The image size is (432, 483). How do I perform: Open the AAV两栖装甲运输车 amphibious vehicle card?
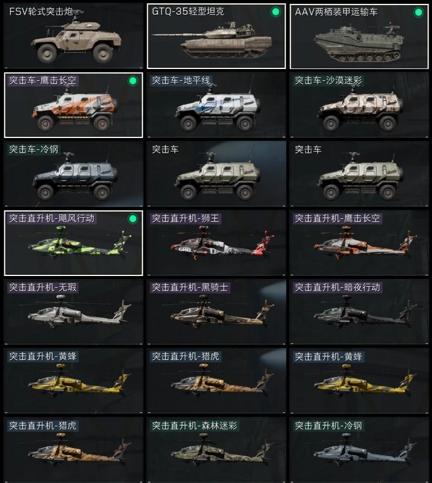click(359, 36)
